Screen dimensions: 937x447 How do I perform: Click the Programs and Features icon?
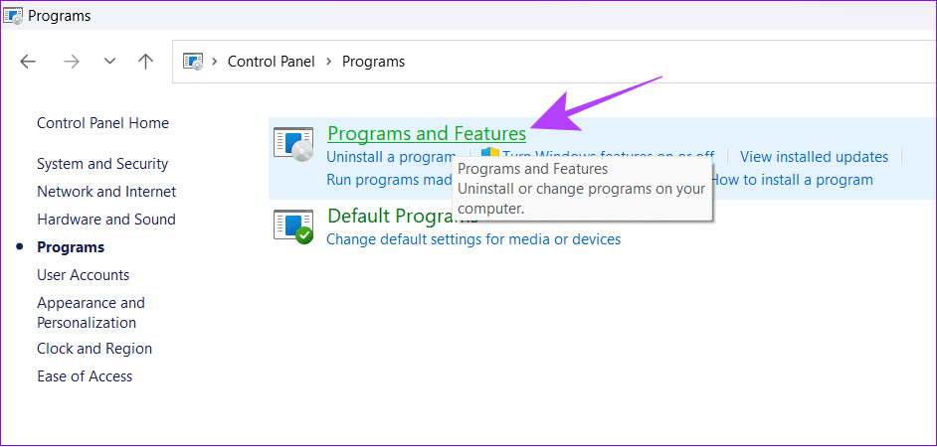(x=293, y=144)
